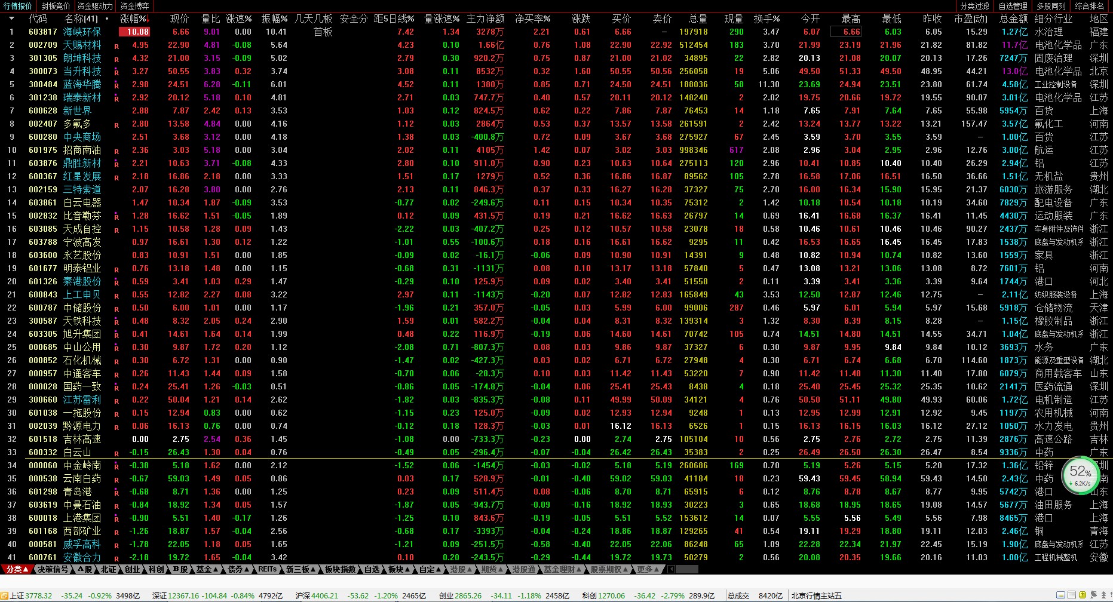
Task: Sort by the 总金额 column header
Action: (1013, 19)
